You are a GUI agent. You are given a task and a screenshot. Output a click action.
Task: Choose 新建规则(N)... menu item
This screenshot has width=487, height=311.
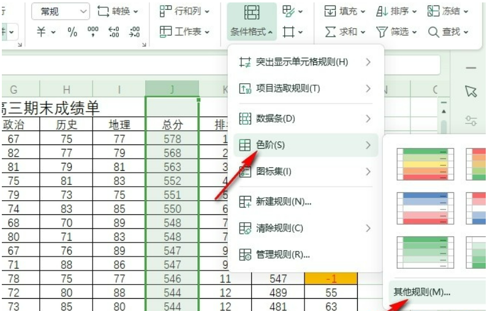point(306,202)
